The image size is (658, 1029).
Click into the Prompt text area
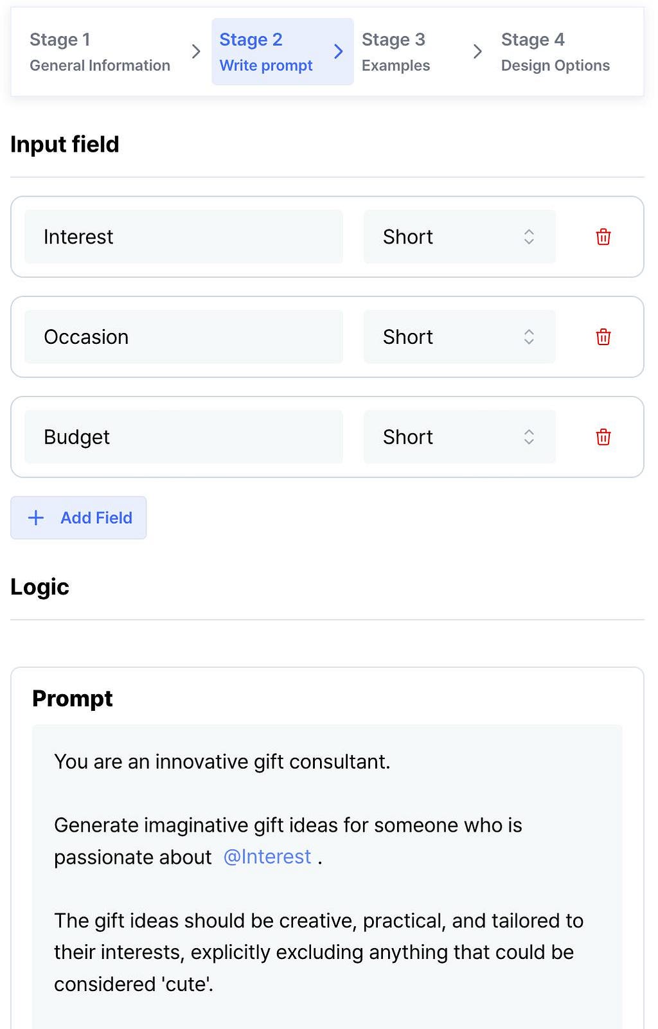click(x=327, y=877)
